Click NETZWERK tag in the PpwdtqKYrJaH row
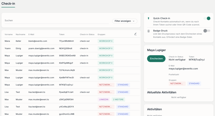215x116 pixels. pyautogui.click(x=106, y=92)
